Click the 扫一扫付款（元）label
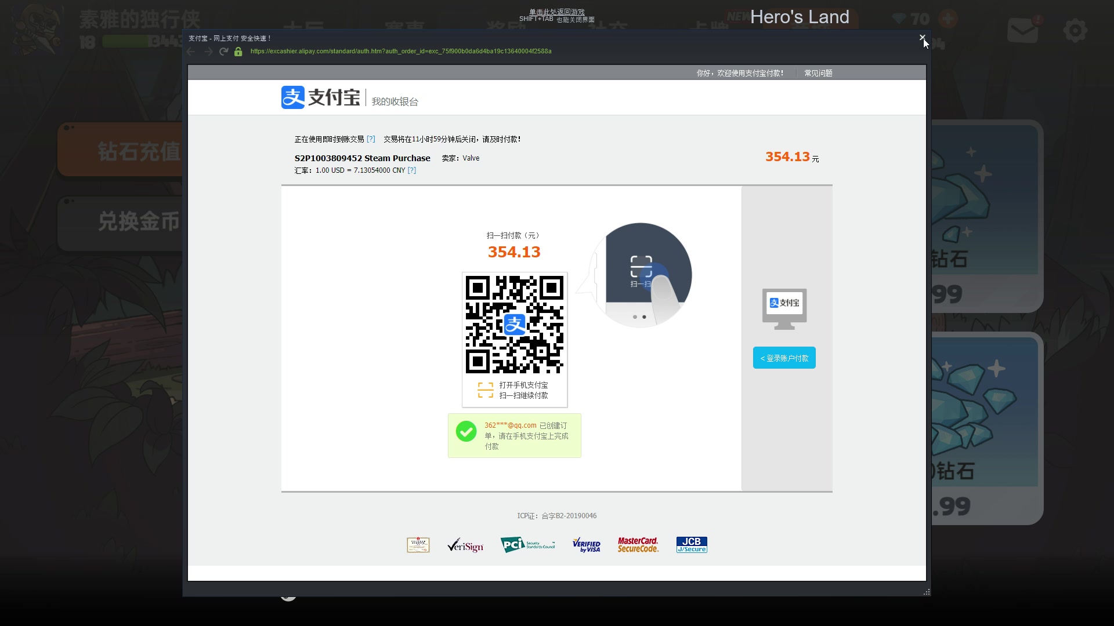 (514, 236)
